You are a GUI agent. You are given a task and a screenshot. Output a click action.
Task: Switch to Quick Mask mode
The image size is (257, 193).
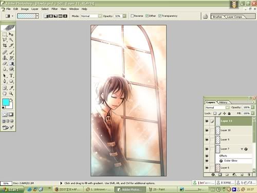(11, 114)
